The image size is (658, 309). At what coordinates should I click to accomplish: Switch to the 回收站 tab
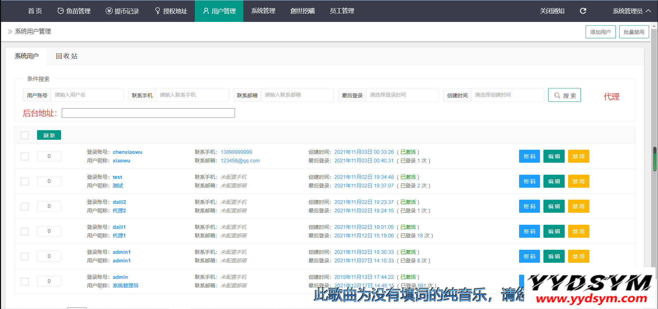click(x=67, y=56)
